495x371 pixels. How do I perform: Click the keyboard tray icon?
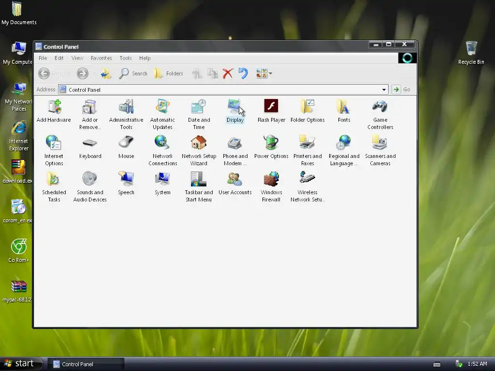click(x=437, y=364)
